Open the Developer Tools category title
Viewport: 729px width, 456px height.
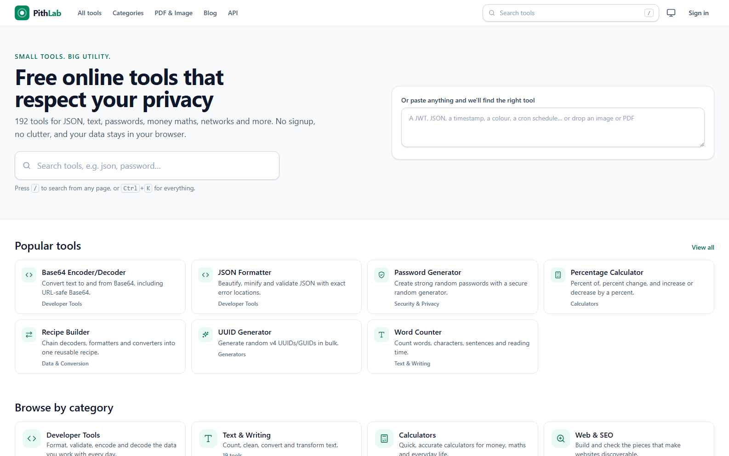point(73,435)
